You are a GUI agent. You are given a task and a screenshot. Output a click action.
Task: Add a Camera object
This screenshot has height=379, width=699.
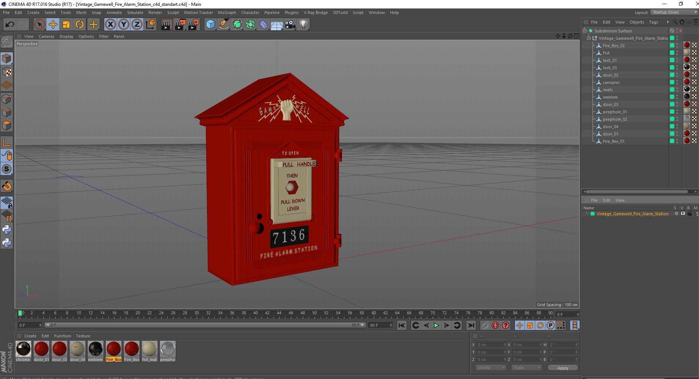pos(290,25)
